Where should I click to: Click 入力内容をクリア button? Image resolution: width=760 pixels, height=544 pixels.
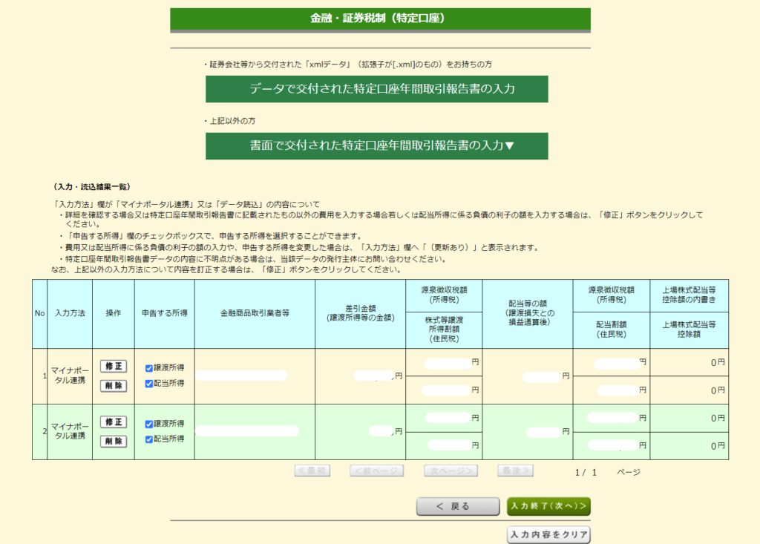coord(548,534)
